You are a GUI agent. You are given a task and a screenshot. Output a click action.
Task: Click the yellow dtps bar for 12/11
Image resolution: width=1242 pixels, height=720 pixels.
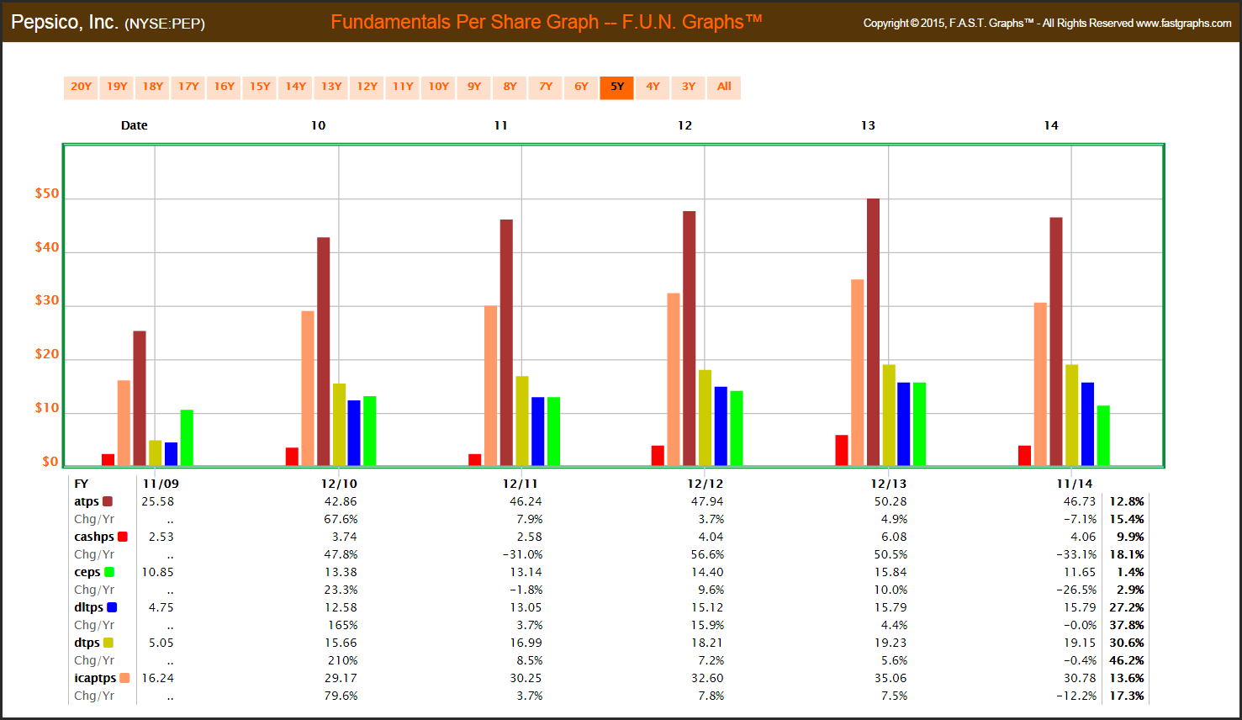tap(522, 421)
